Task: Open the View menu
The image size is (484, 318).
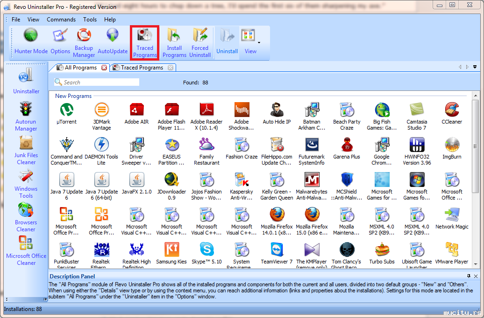Action: pos(33,20)
